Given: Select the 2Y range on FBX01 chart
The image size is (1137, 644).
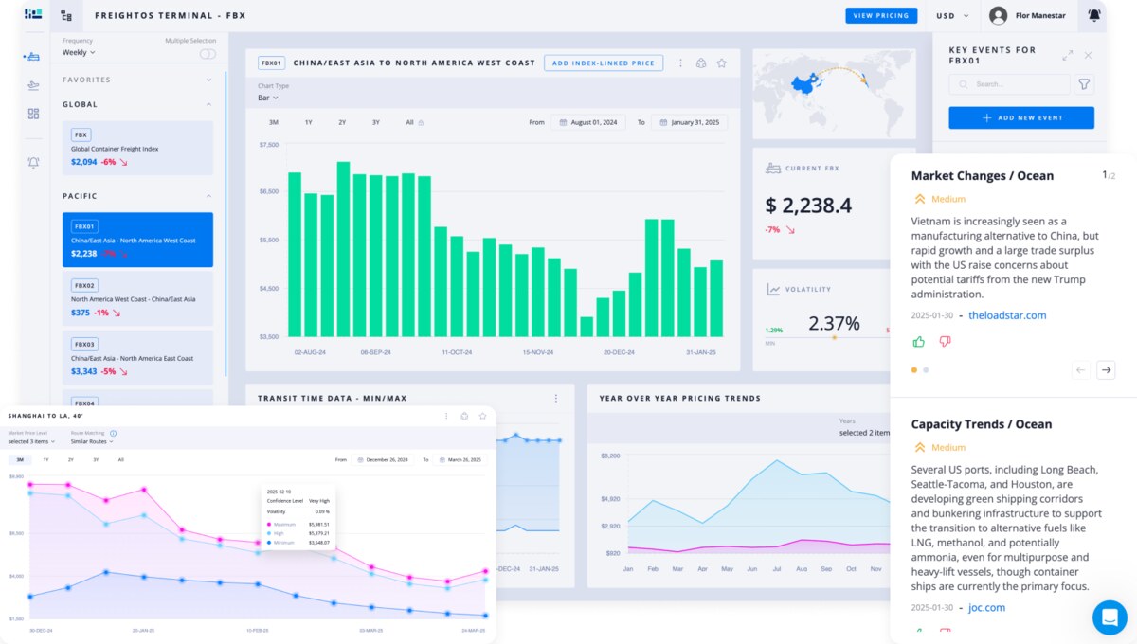Looking at the screenshot, I should 342,122.
